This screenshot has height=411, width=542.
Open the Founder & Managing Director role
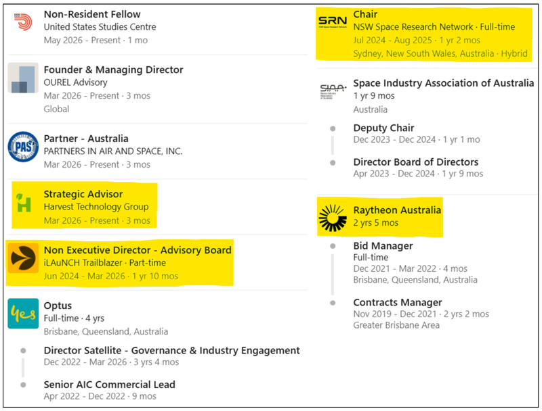(x=113, y=70)
